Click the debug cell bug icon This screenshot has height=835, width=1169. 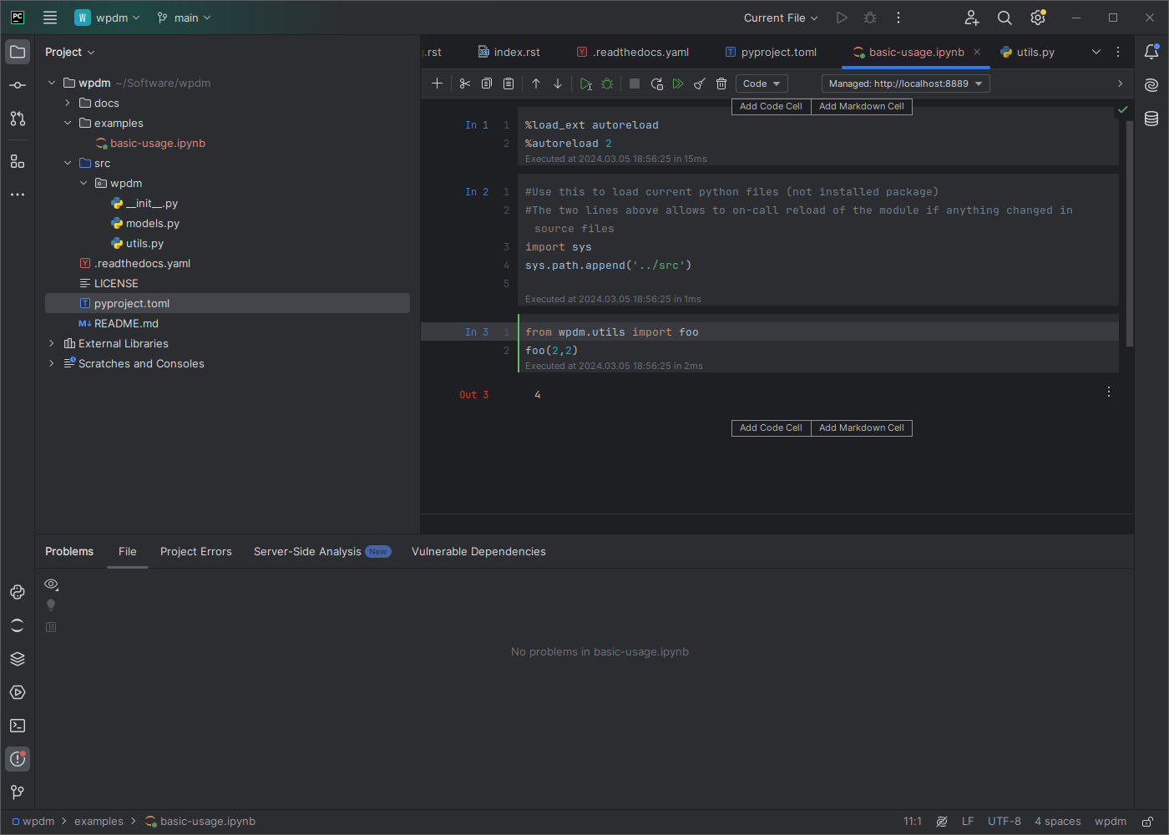point(607,83)
